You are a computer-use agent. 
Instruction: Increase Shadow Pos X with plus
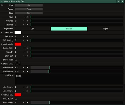27,68
